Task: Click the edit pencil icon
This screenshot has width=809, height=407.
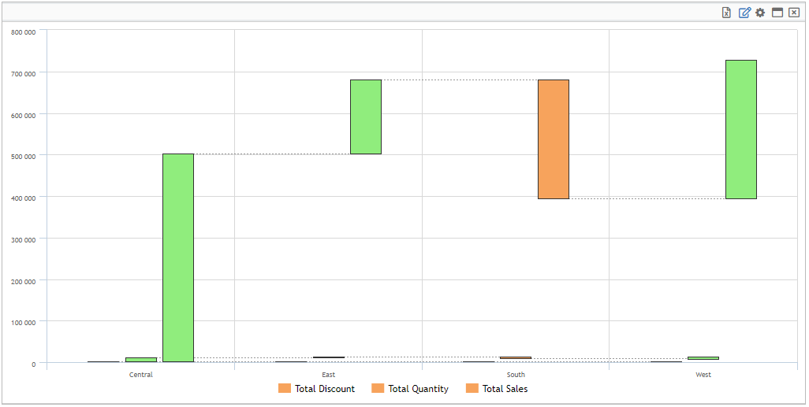Action: tap(744, 13)
